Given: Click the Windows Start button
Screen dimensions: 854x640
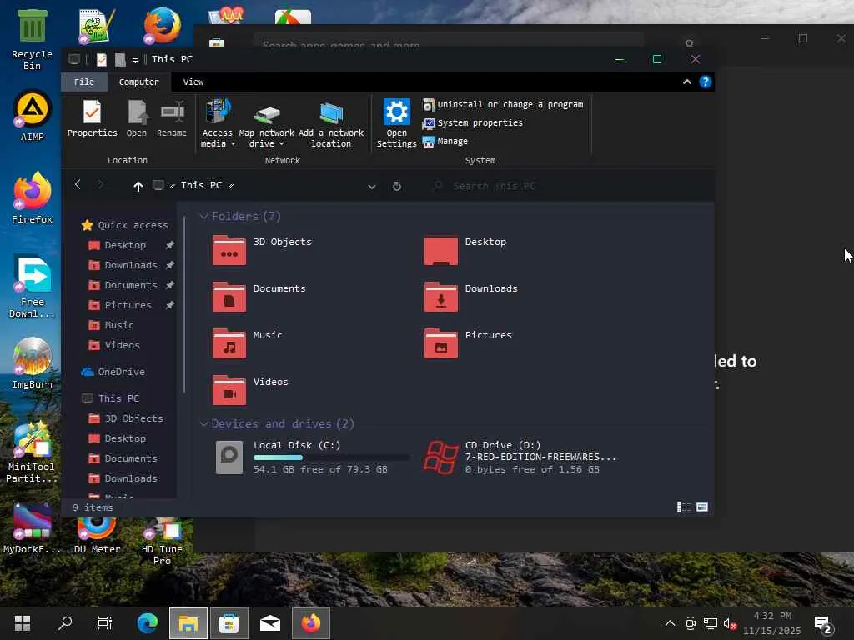Looking at the screenshot, I should point(23,623).
